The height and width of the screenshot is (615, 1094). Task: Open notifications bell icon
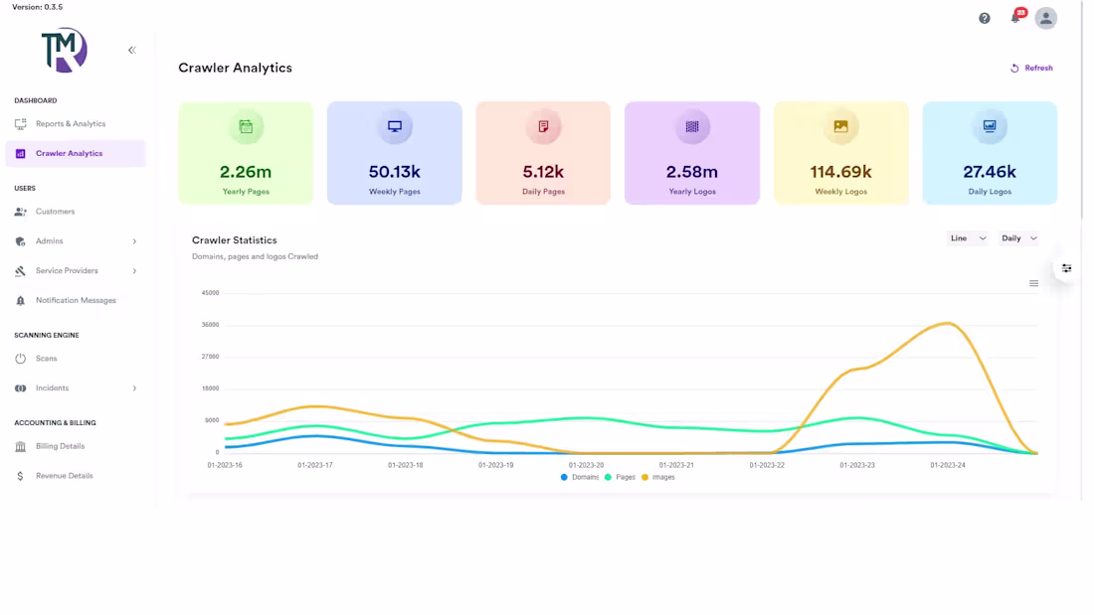[1015, 18]
